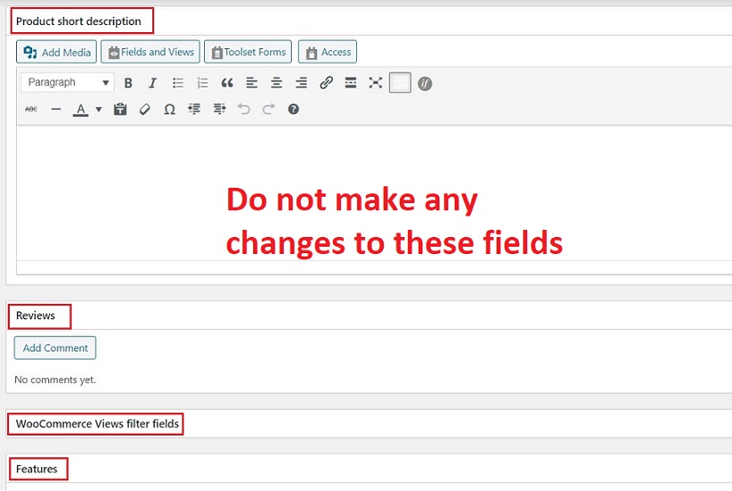This screenshot has height=491, width=732.
Task: Open the text color dropdown arrow
Action: pyautogui.click(x=98, y=109)
